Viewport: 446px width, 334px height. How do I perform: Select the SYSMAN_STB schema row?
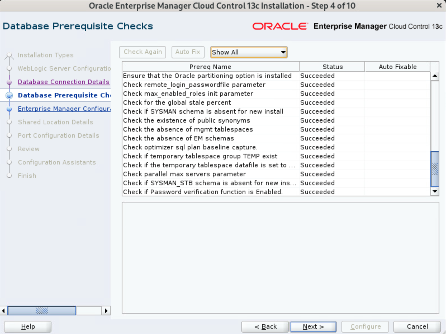point(276,183)
